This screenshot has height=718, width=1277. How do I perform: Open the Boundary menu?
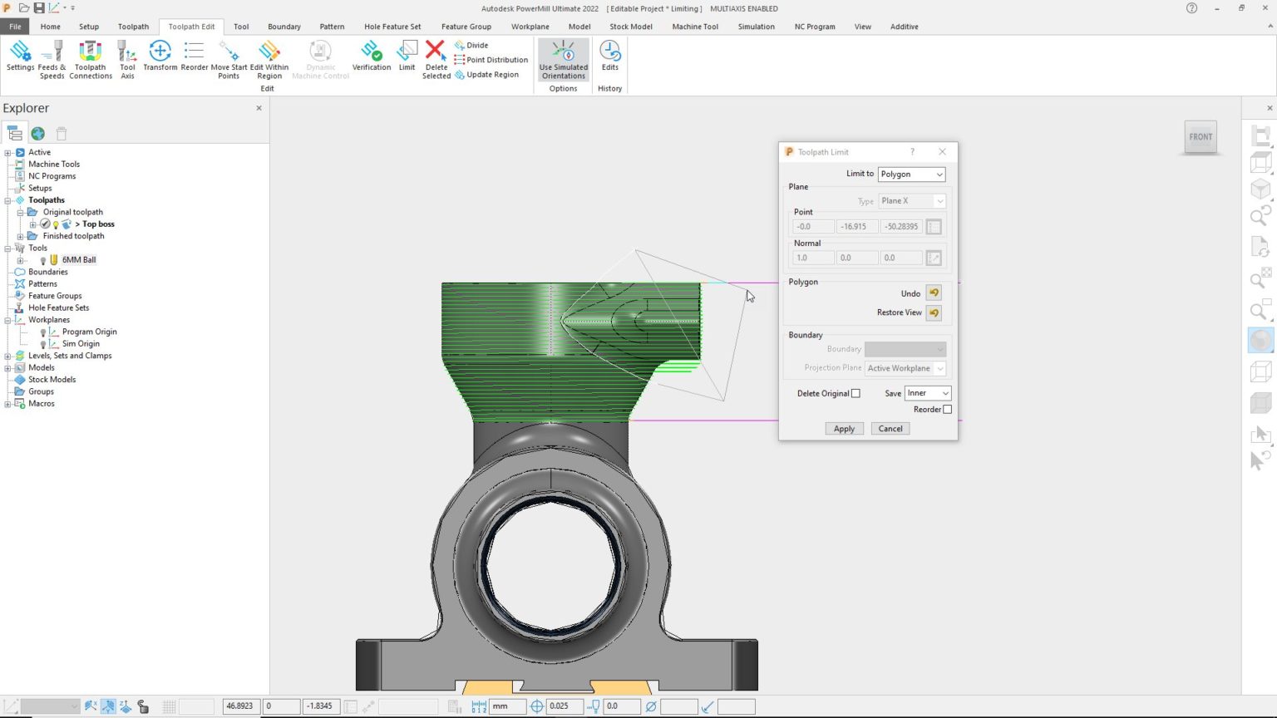pos(284,26)
